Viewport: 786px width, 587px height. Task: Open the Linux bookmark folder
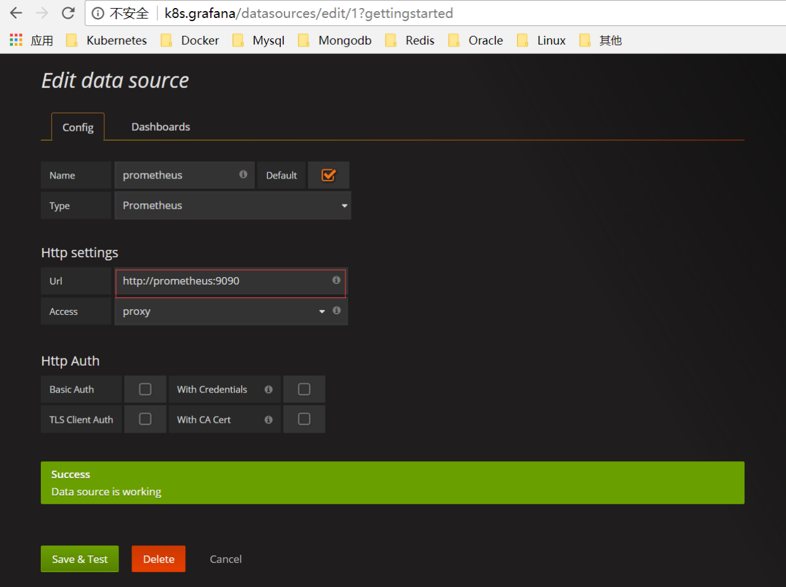click(541, 40)
